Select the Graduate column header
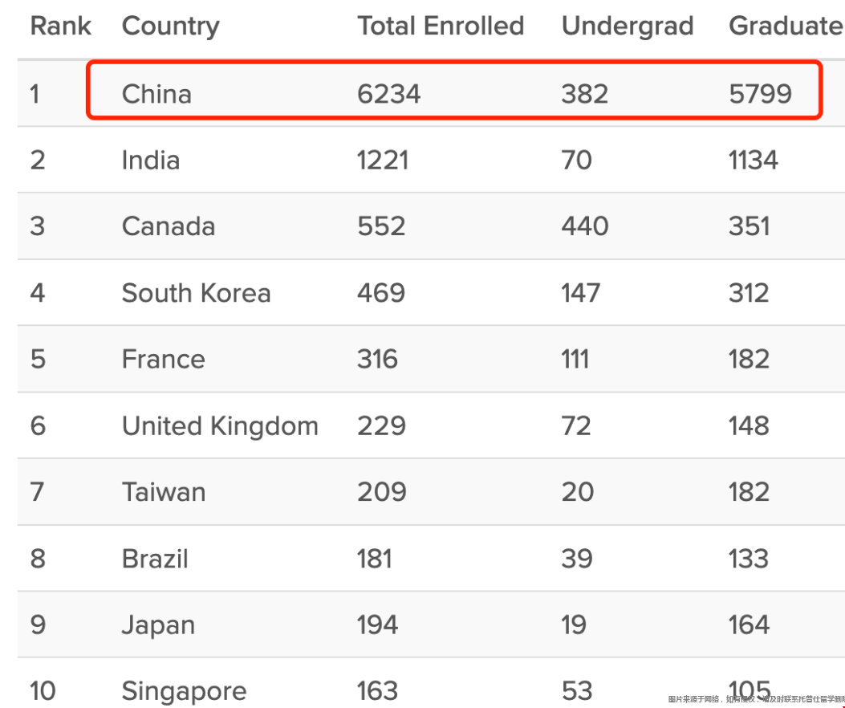 pos(786,26)
